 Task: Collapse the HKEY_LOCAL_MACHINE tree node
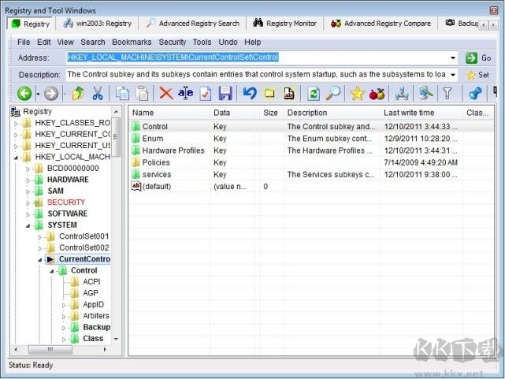[x=16, y=157]
